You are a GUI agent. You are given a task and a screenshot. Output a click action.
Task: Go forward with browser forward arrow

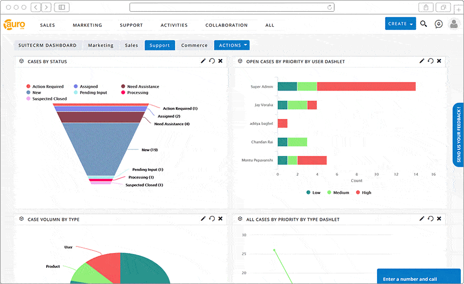46,7
